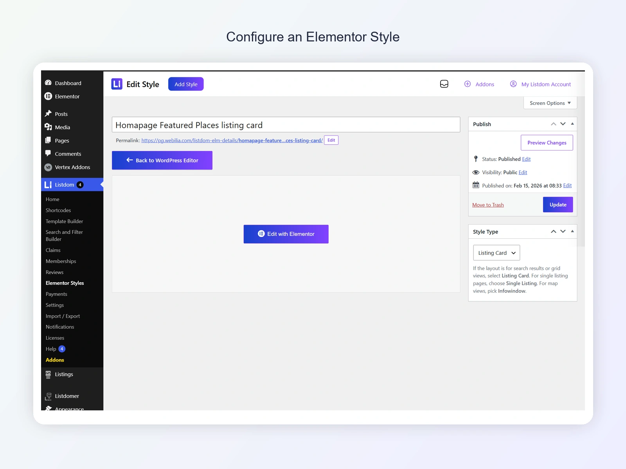Viewport: 626px width, 469px height.
Task: Open Shortcodes submenu item
Action: pos(58,210)
